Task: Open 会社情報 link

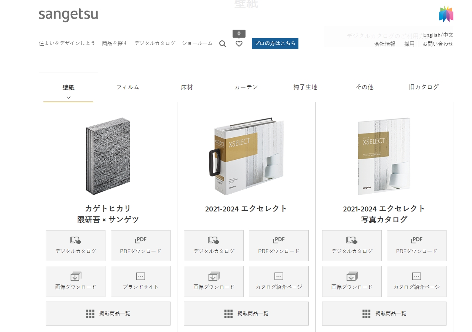Action: pos(385,44)
